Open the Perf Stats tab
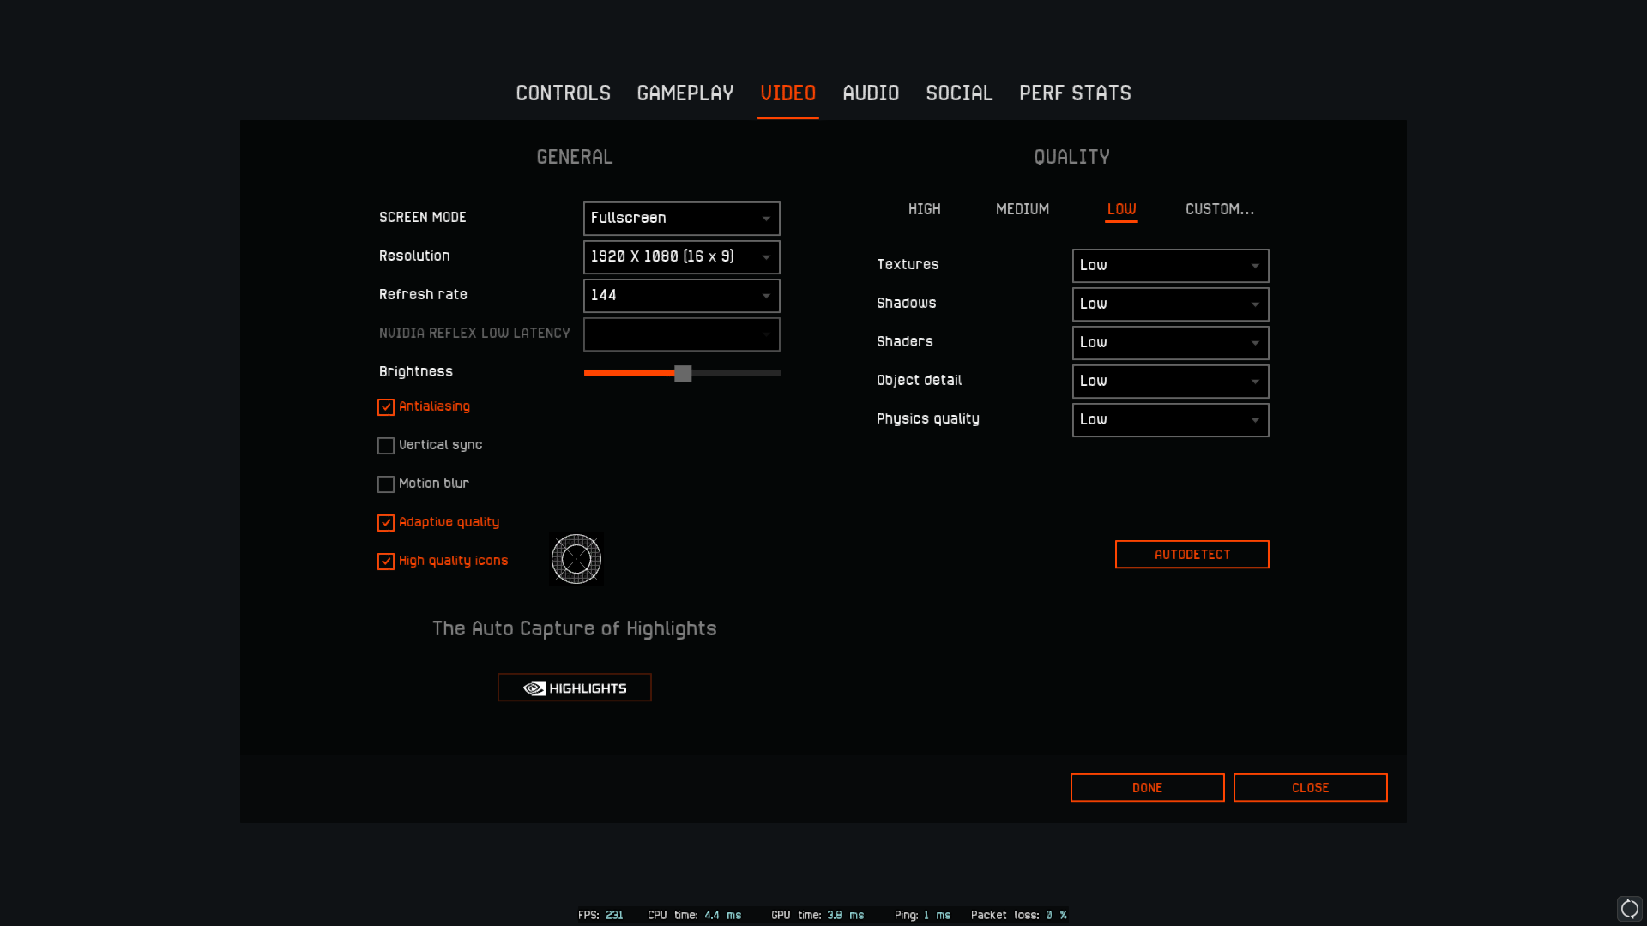The height and width of the screenshot is (926, 1647). pyautogui.click(x=1075, y=93)
